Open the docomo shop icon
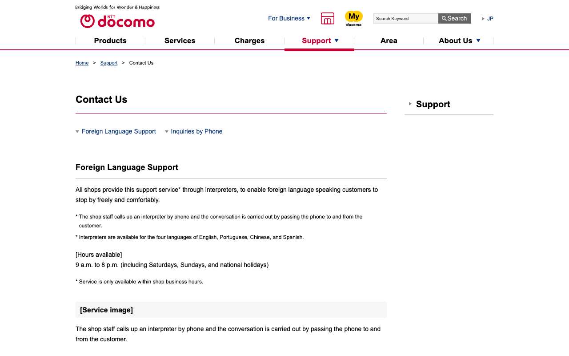This screenshot has height=356, width=569. tap(328, 18)
